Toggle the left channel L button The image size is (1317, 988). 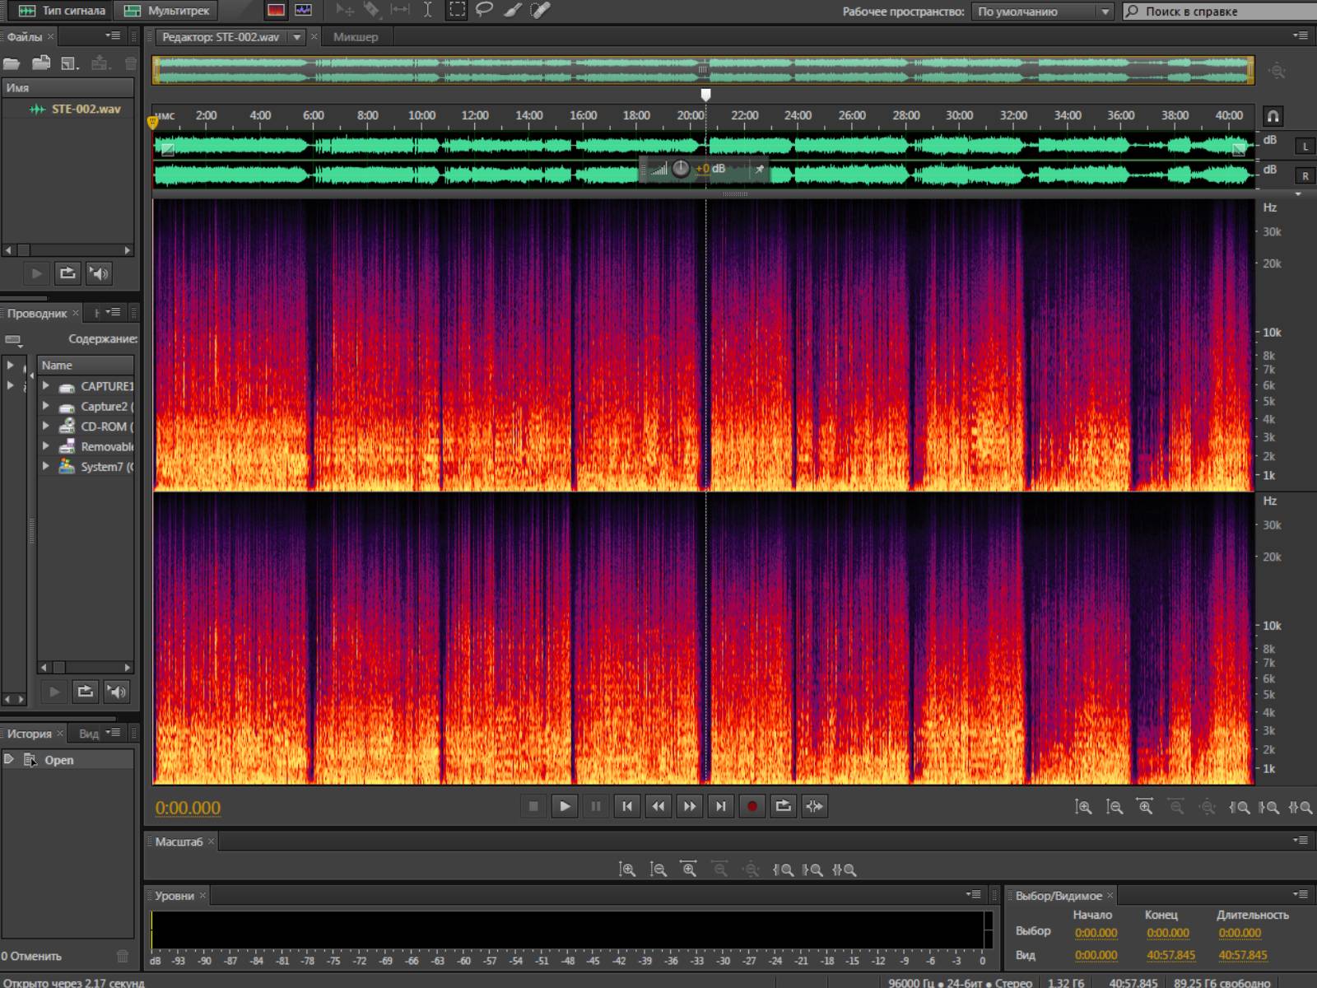click(x=1305, y=147)
